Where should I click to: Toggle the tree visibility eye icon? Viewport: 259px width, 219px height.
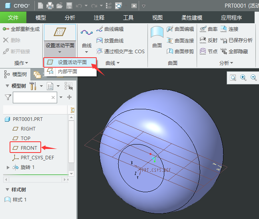(69, 86)
